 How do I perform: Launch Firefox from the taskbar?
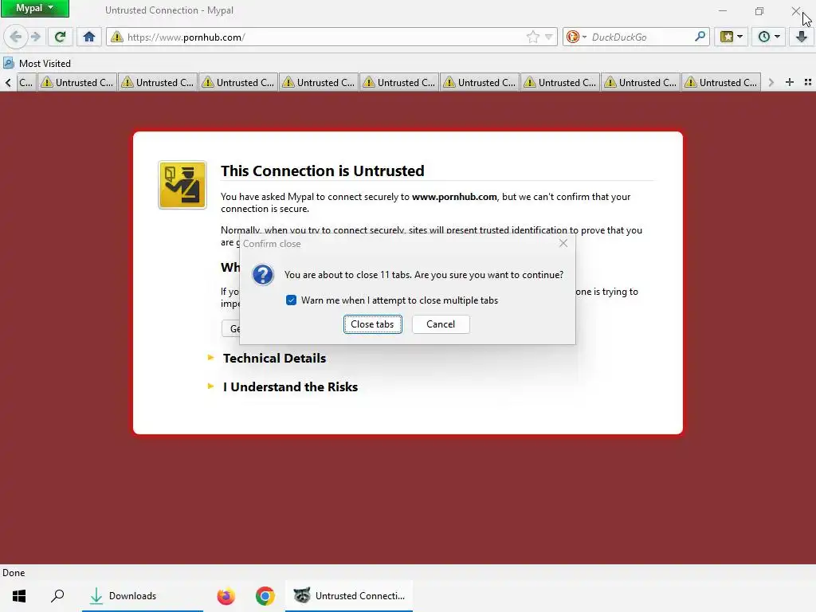pyautogui.click(x=226, y=596)
